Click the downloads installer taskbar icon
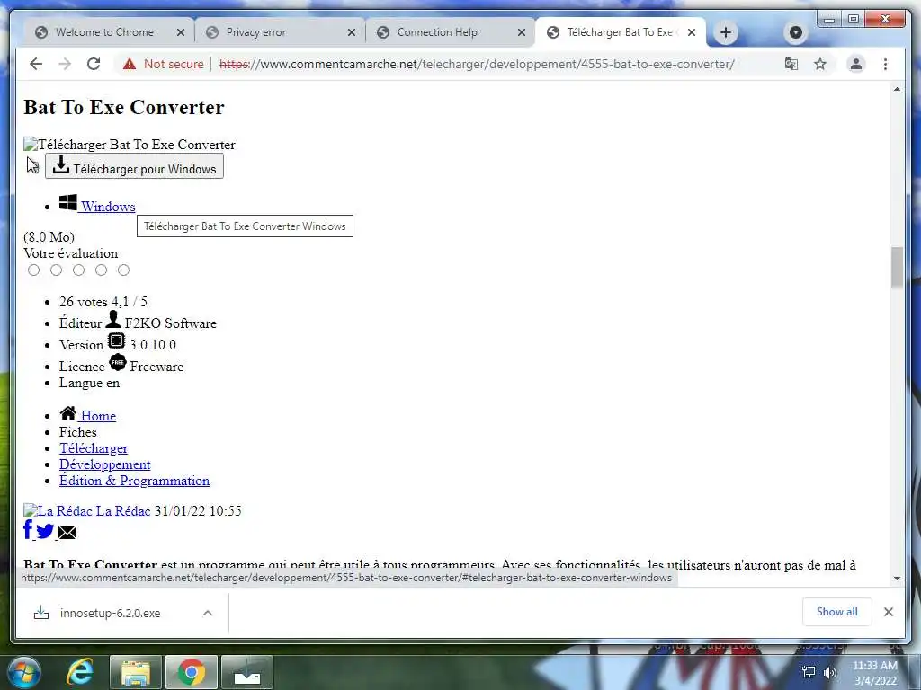 (247, 672)
